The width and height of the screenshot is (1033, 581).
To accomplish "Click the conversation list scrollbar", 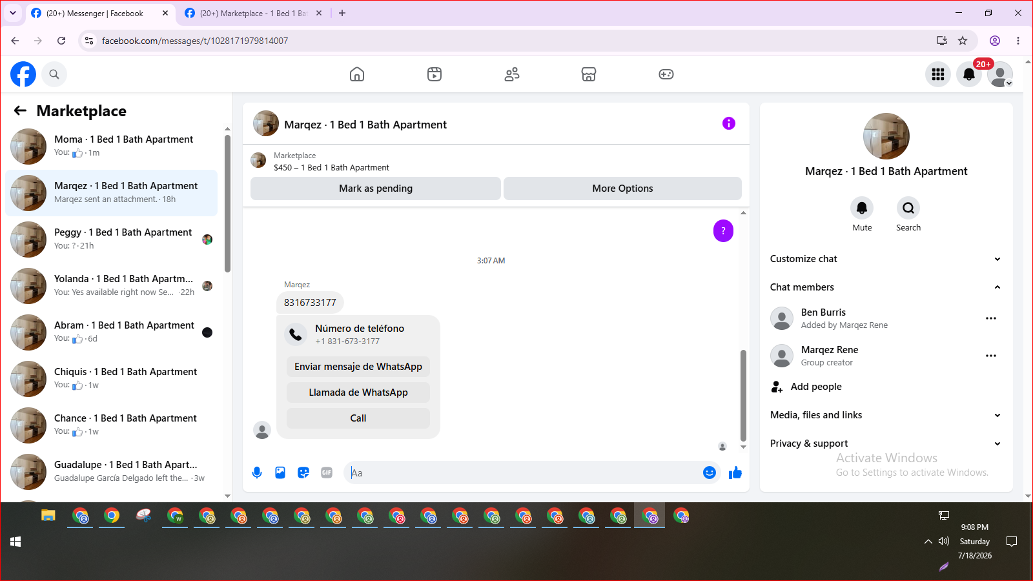I will coord(227,203).
